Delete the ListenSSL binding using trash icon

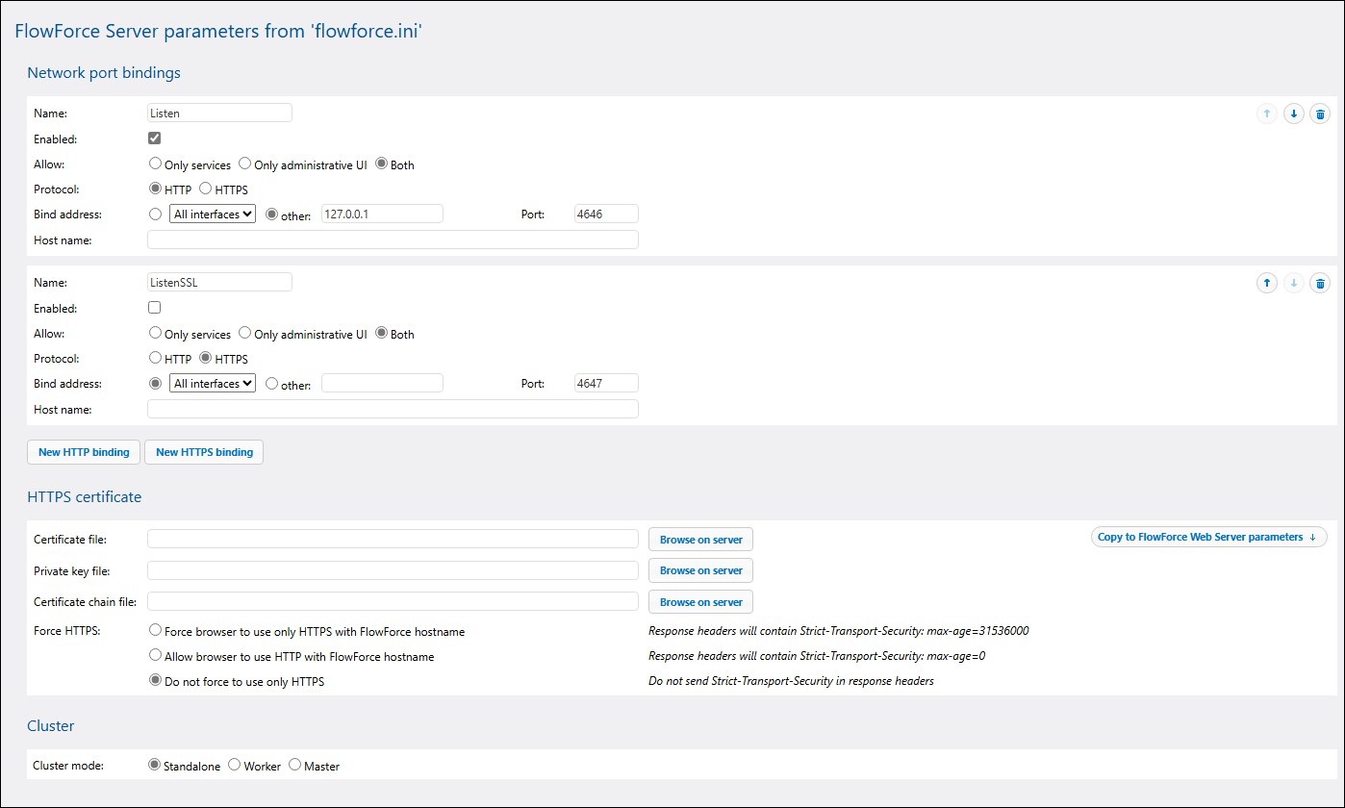point(1320,283)
